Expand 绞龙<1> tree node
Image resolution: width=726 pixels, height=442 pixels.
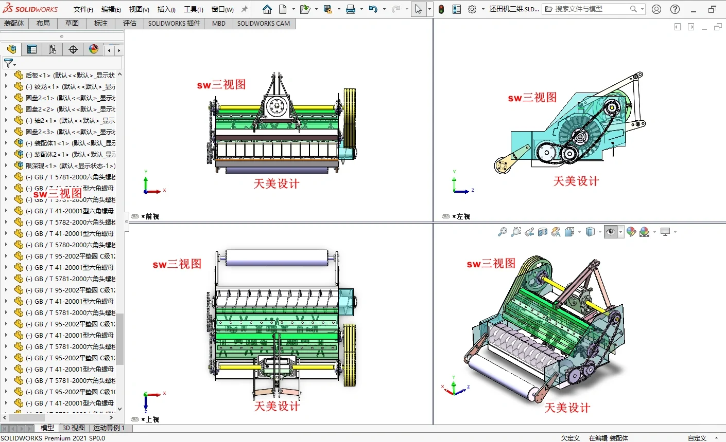coord(6,86)
